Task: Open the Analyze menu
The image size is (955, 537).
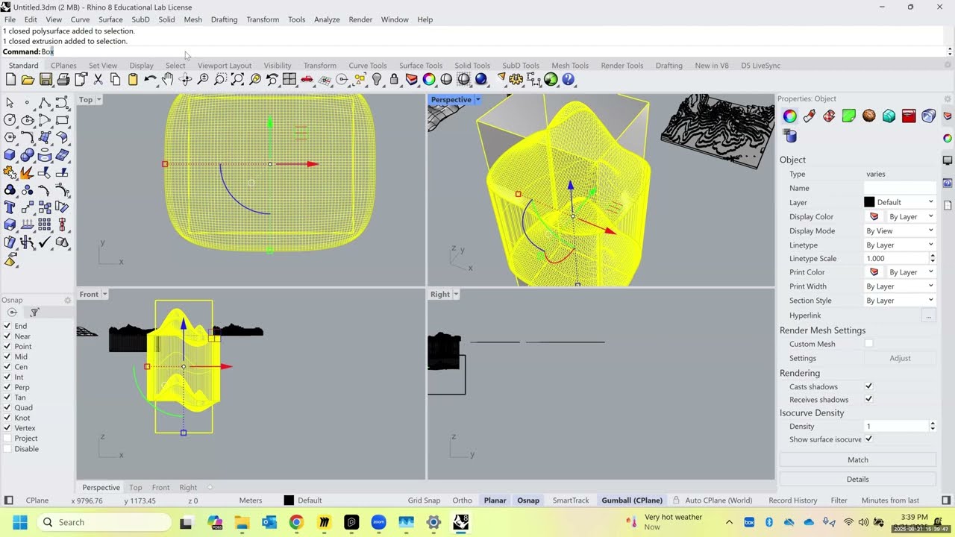Action: tap(327, 19)
